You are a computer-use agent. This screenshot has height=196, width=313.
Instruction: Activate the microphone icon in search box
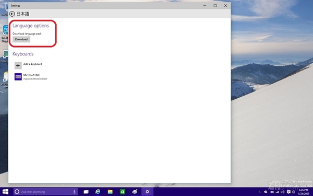coord(74,192)
